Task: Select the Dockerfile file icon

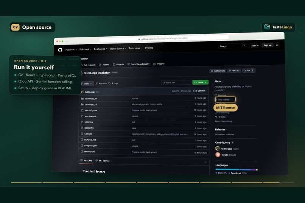Action: tap(82, 128)
